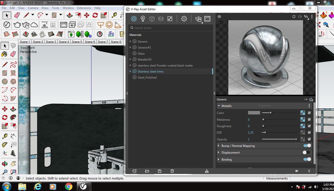Expand the Generic#1 material arrow

[130, 47]
